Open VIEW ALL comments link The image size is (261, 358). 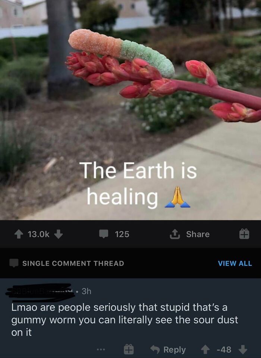235,263
